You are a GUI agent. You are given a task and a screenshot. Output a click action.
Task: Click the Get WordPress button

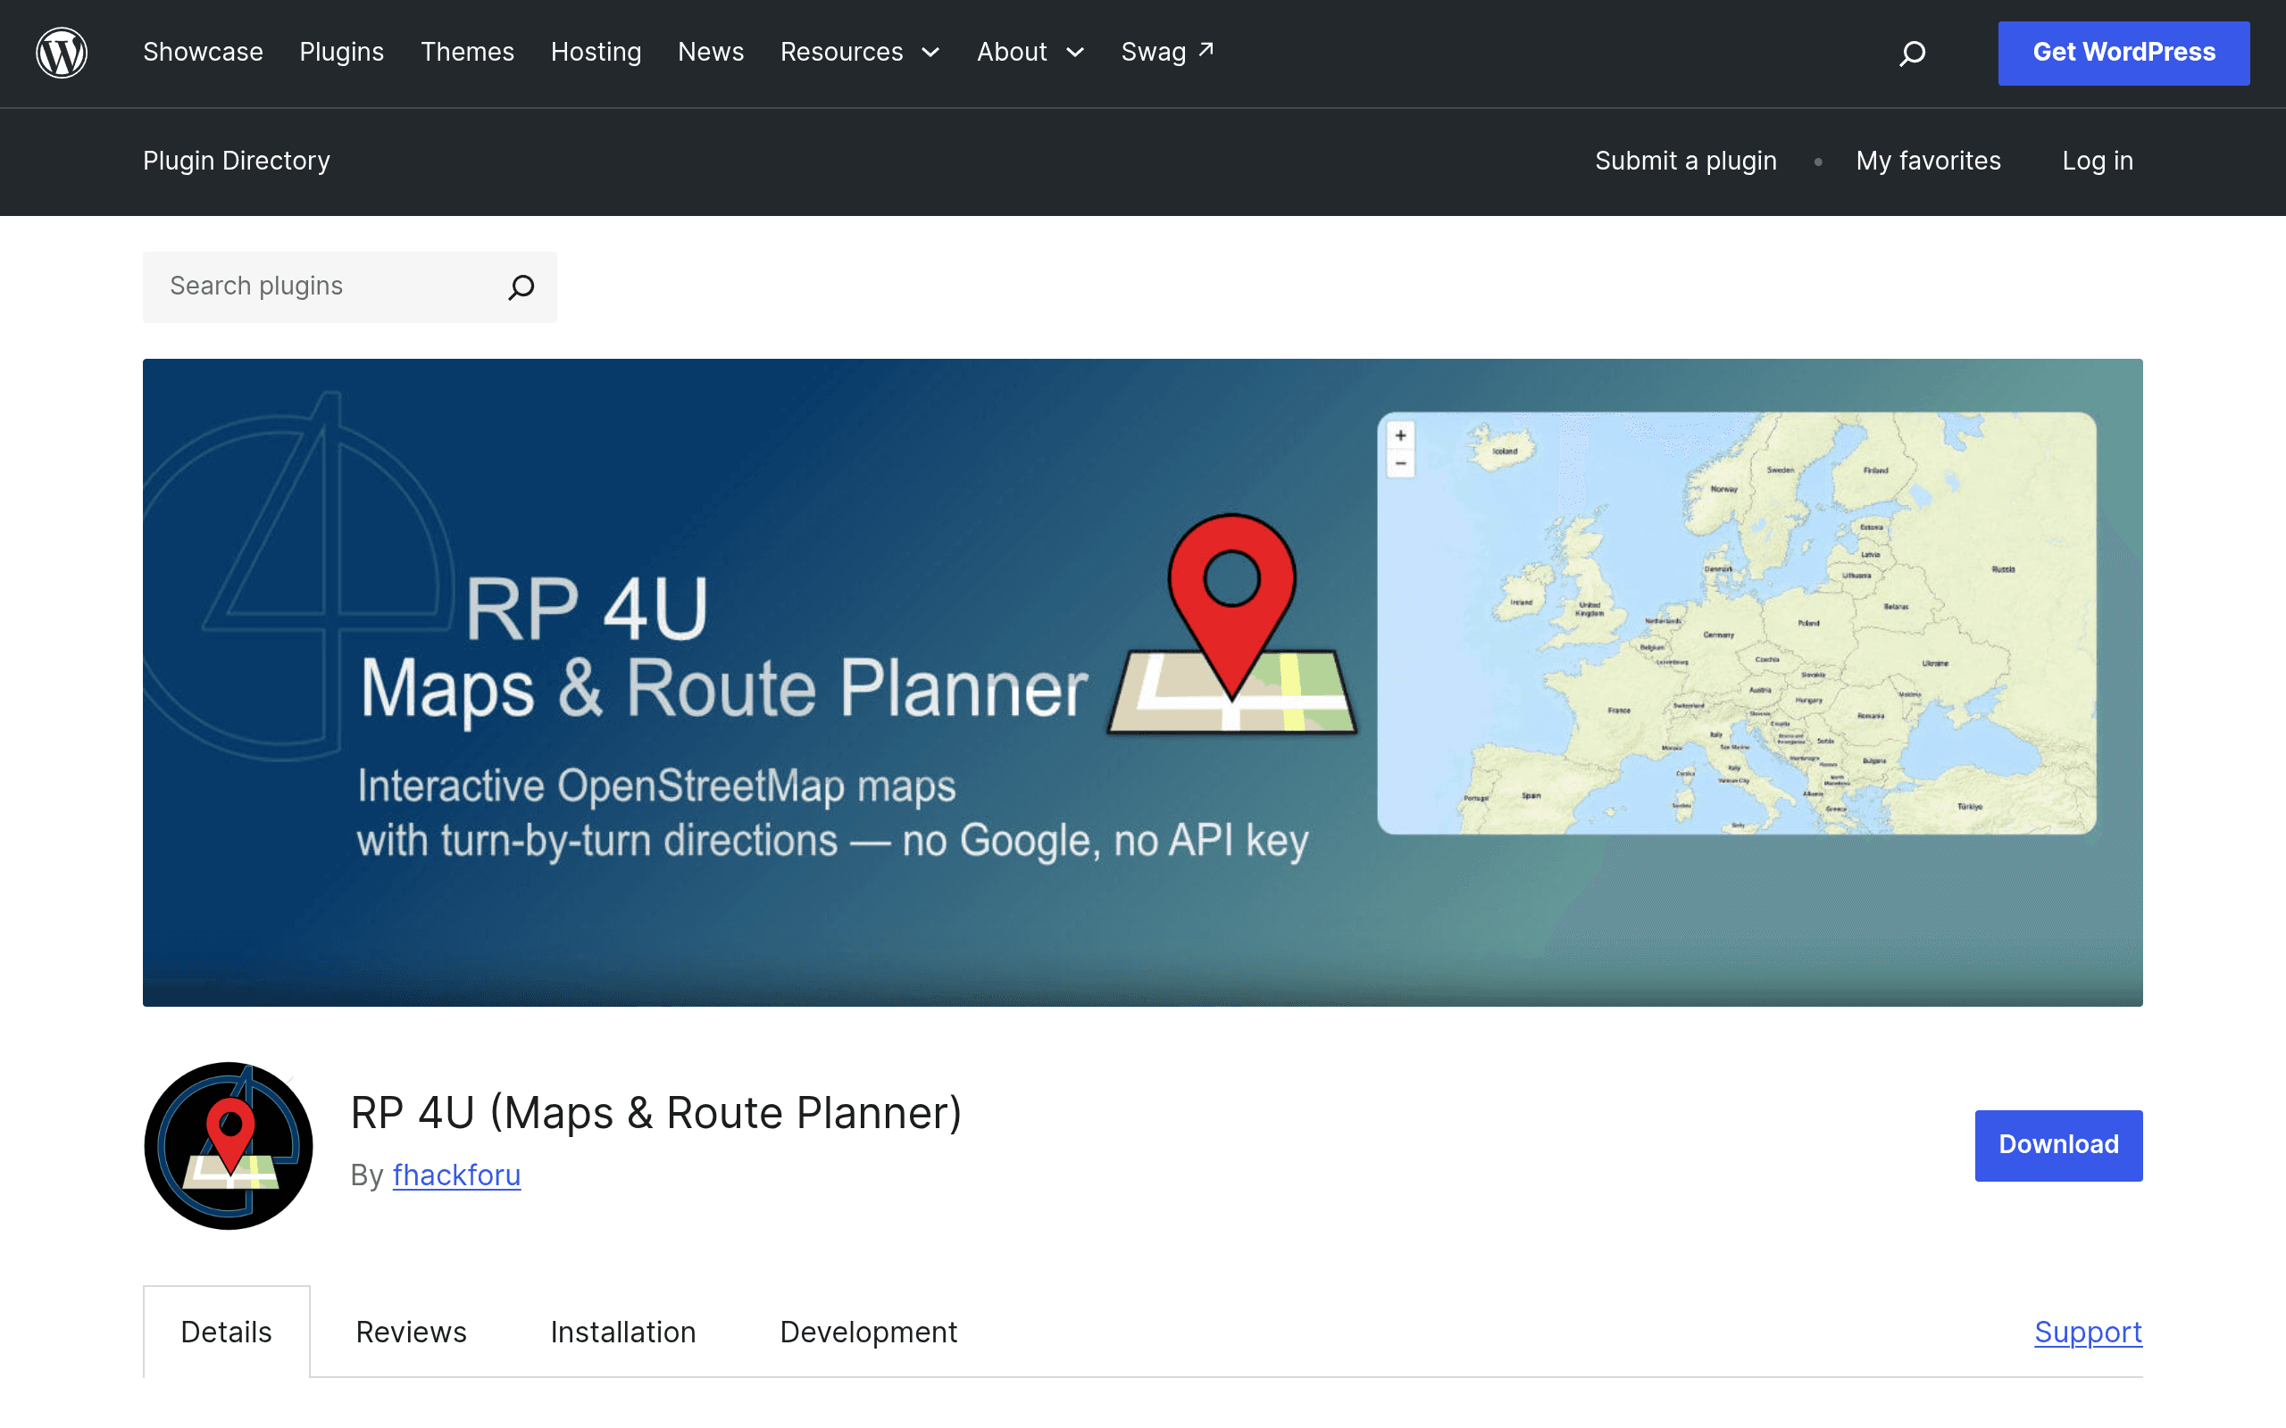pos(2123,53)
